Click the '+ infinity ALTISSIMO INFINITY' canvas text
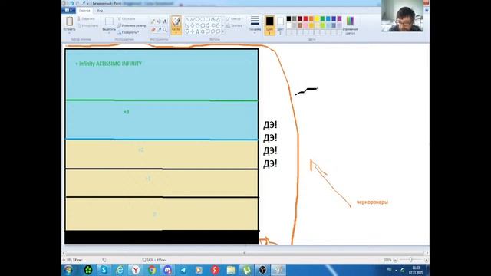The width and height of the screenshot is (491, 276). (108, 64)
